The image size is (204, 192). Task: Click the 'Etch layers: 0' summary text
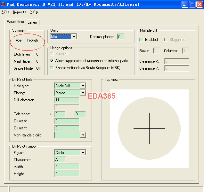[26, 54]
